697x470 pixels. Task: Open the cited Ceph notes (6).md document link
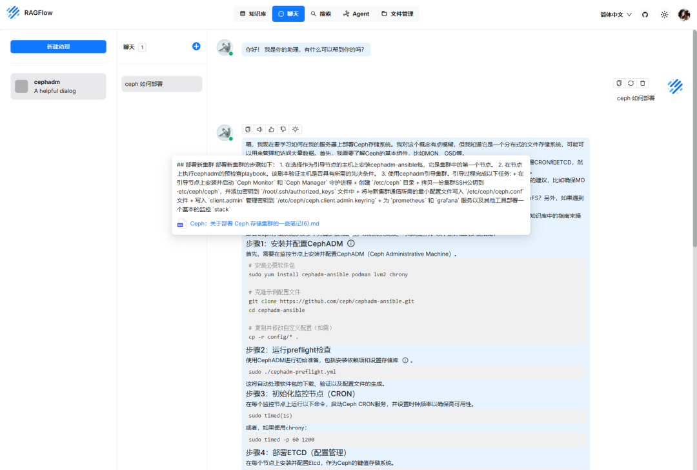pos(255,223)
